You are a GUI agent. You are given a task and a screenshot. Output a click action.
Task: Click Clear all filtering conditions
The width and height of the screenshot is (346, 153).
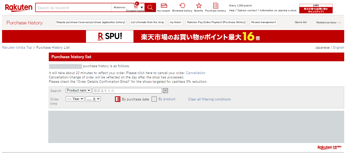[x=209, y=99]
